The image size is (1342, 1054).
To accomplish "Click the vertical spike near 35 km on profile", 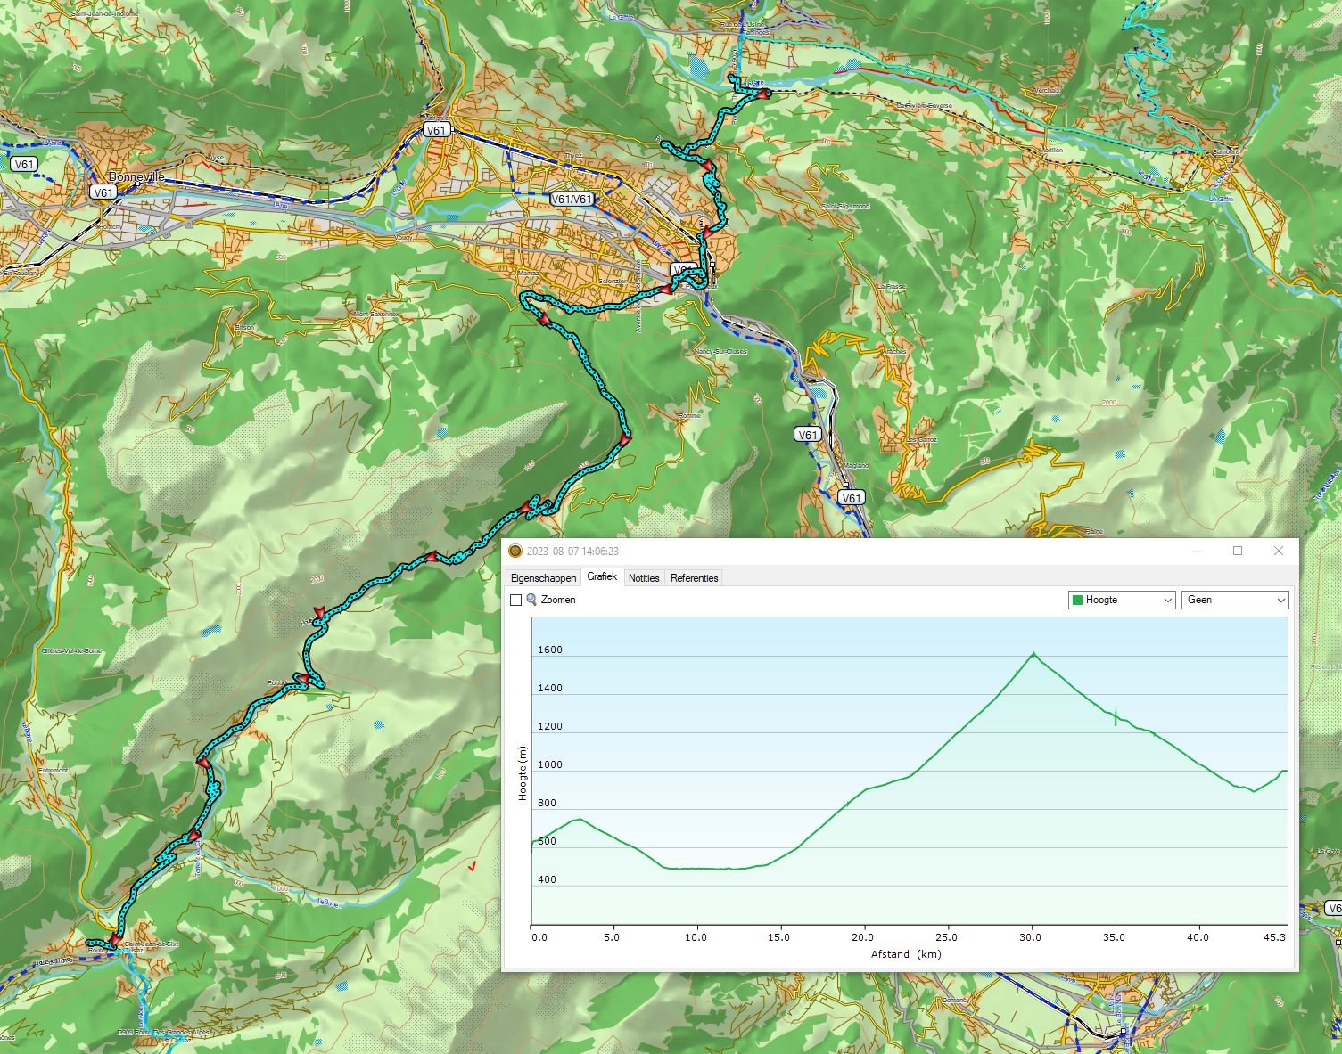I will tap(1116, 715).
